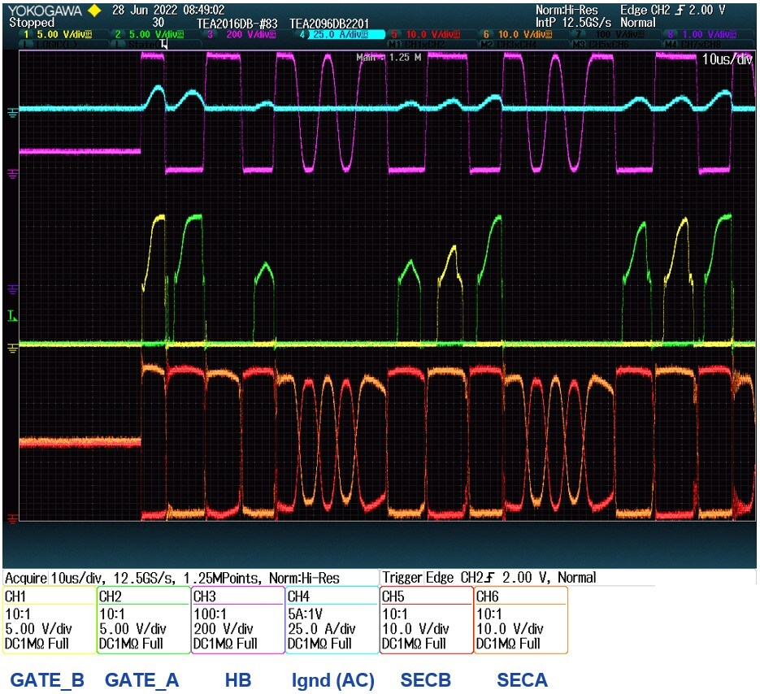Select CH2 5.00 V/div channel indicator
760x694 pixels.
(x=149, y=34)
